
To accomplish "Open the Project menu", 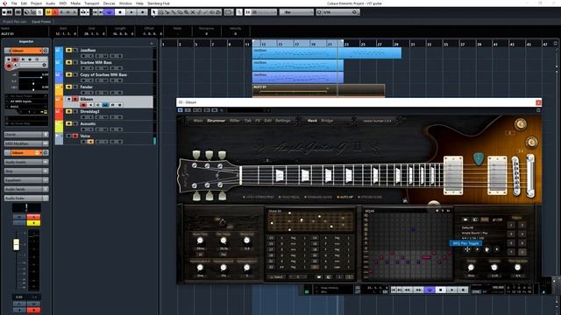I will pos(36,3).
